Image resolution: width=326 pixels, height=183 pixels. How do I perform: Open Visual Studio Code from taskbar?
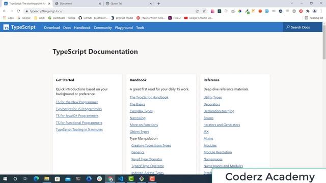click(x=121, y=178)
